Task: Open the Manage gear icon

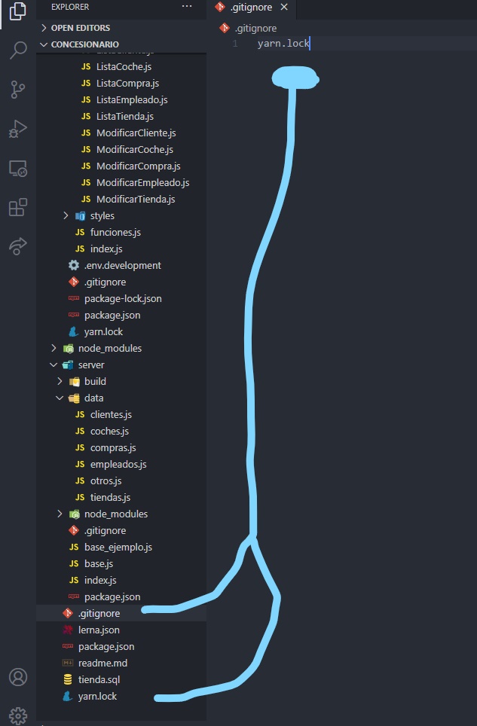Action: (x=18, y=715)
